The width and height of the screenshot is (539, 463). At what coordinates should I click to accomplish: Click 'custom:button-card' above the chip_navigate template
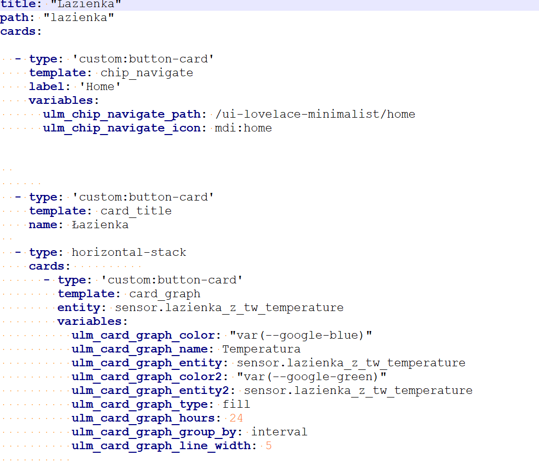(143, 59)
